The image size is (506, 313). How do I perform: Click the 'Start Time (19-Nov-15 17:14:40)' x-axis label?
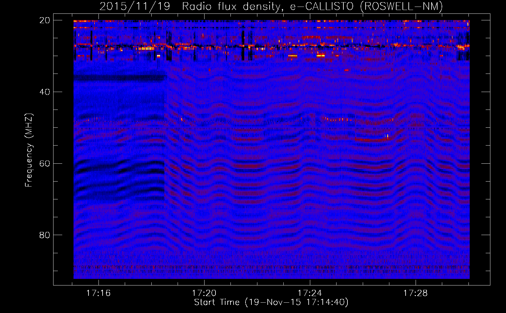(x=271, y=302)
